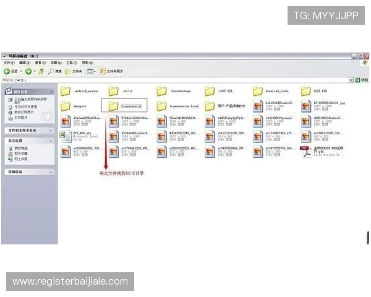This screenshot has width=371, height=297.
Task: Select the transmension folder
Action: (x=113, y=106)
